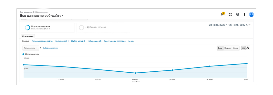Expand the Пользователи metric dropdown
Screen dimensions: 273x95
[31, 48]
